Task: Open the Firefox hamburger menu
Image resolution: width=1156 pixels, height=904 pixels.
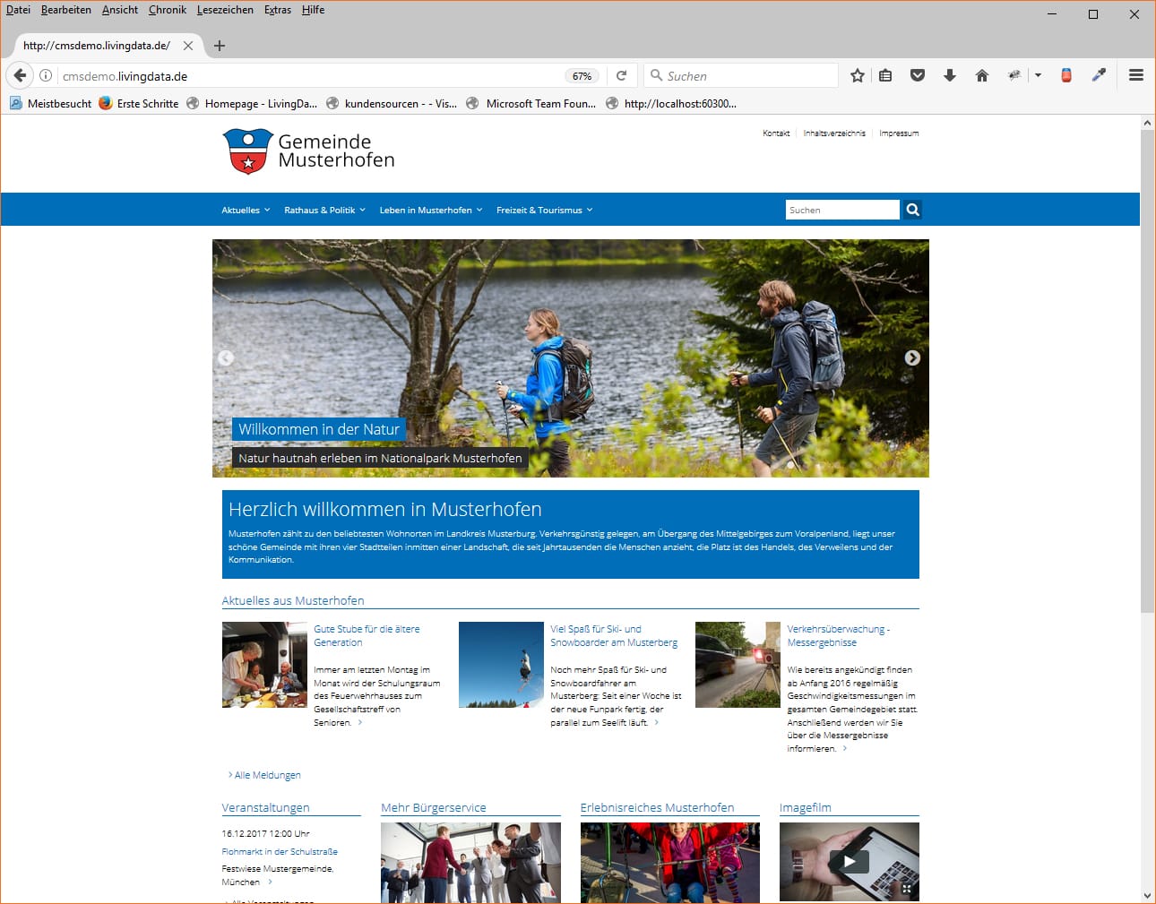Action: click(x=1136, y=75)
